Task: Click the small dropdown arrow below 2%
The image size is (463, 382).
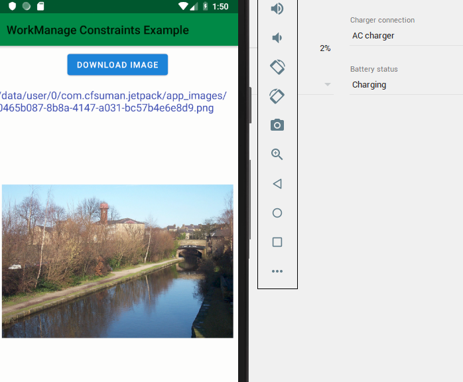Action: pos(328,84)
